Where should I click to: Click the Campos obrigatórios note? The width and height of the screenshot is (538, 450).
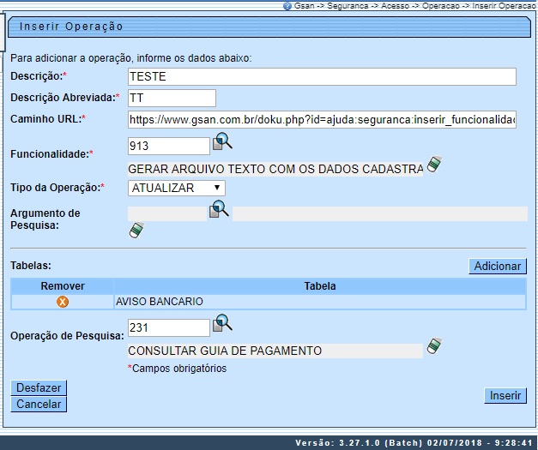[177, 369]
